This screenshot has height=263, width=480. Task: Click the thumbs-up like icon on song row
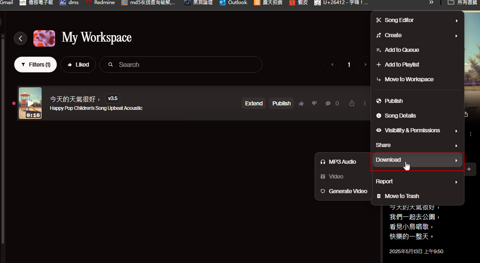[301, 103]
